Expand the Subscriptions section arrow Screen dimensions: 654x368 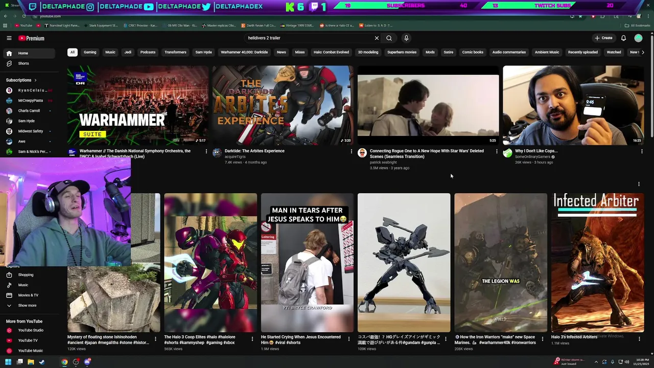point(36,80)
